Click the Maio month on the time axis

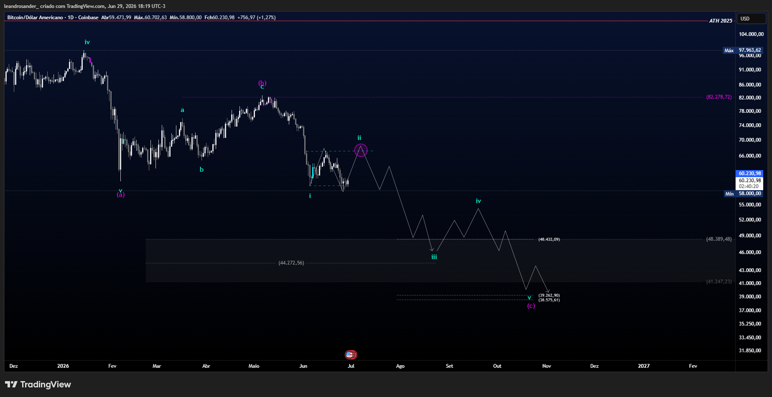pos(254,366)
